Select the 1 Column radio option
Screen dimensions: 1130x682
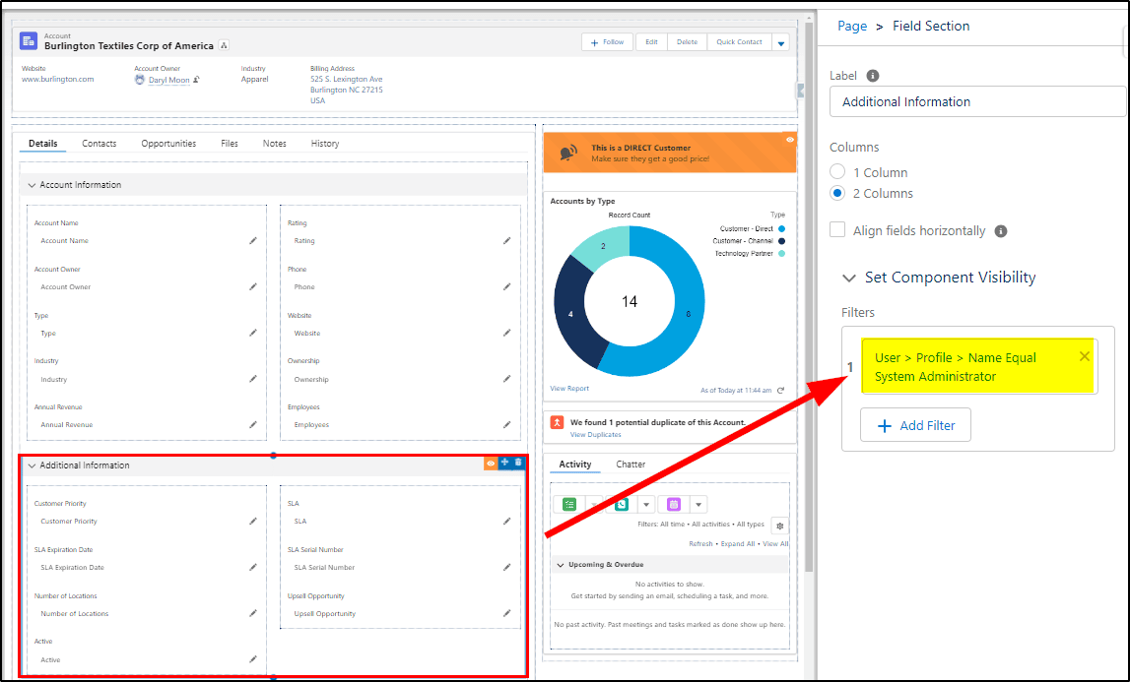coord(837,172)
